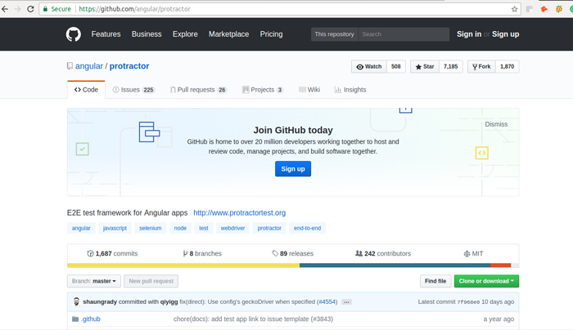573x330 pixels.
Task: Click the GitHub Octocat logo
Action: pyautogui.click(x=74, y=34)
